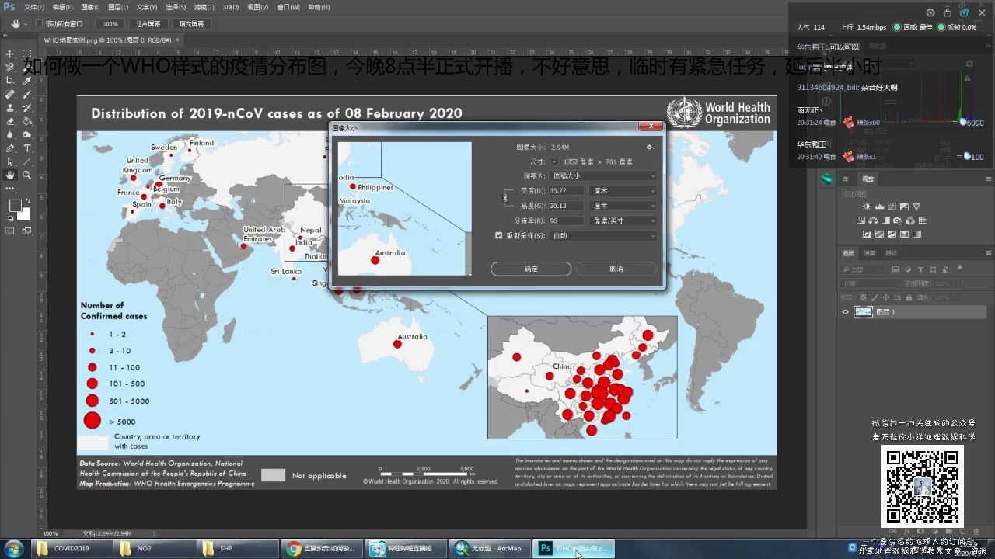Add a Levels adjustment
The width and height of the screenshot is (995, 559).
pyautogui.click(x=879, y=207)
